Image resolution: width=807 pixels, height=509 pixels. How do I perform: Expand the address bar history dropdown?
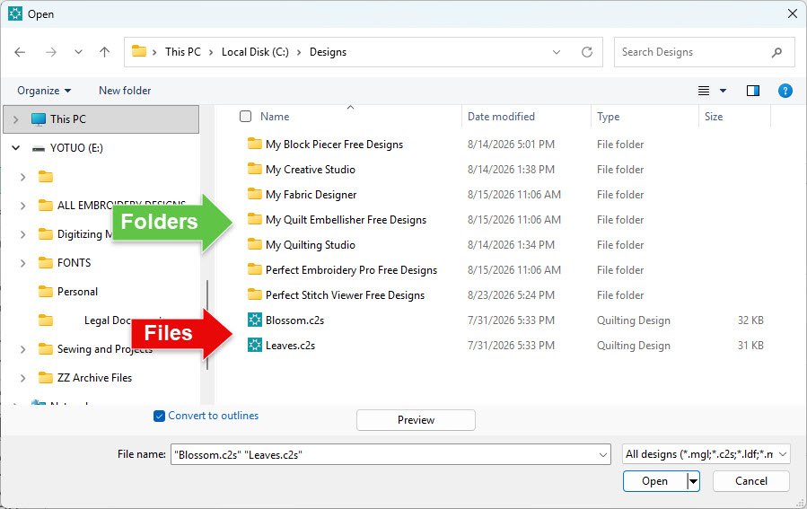click(x=557, y=52)
